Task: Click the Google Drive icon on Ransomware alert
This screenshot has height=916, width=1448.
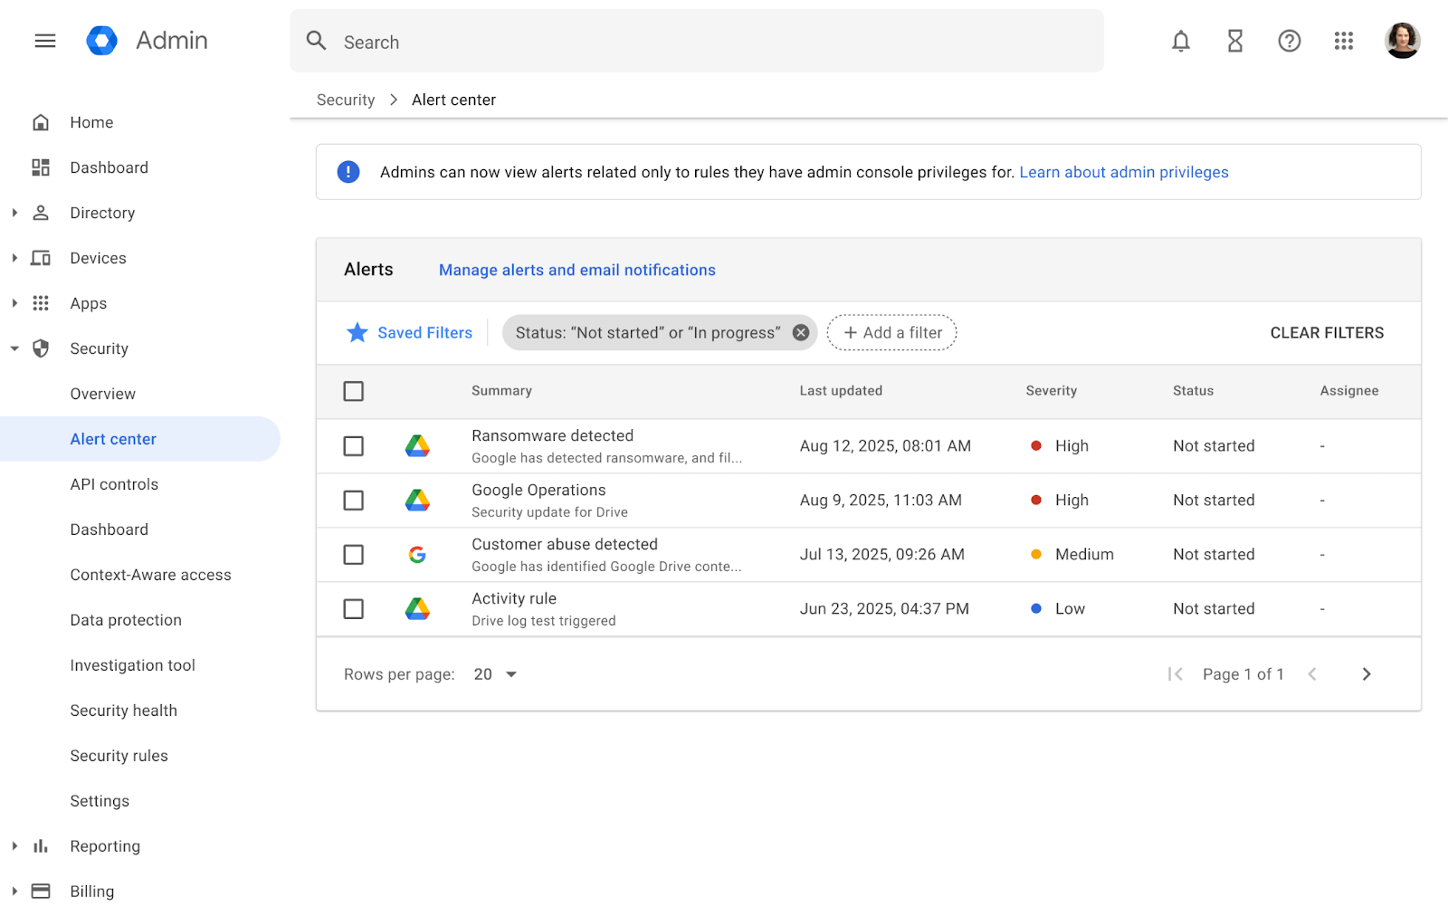Action: 417,445
